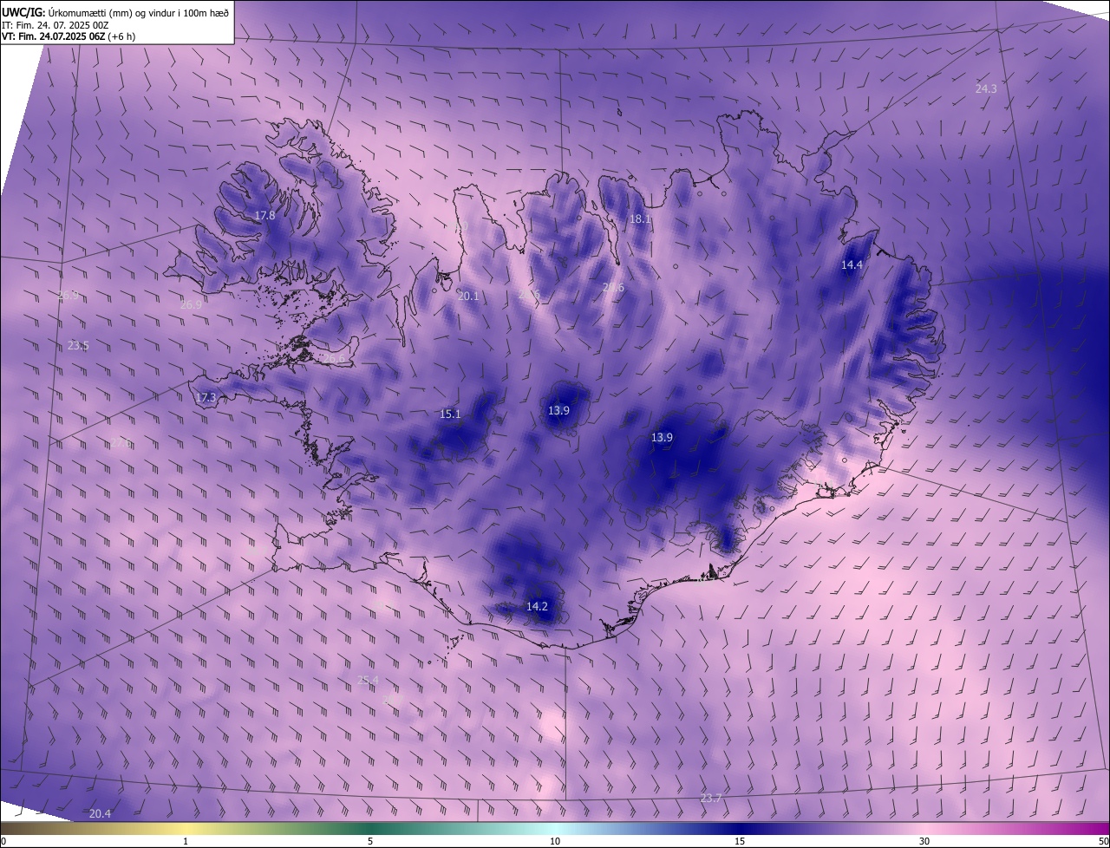Viewport: 1110px width, 848px height.
Task: Click the color scale legend bar
Action: tap(555, 828)
